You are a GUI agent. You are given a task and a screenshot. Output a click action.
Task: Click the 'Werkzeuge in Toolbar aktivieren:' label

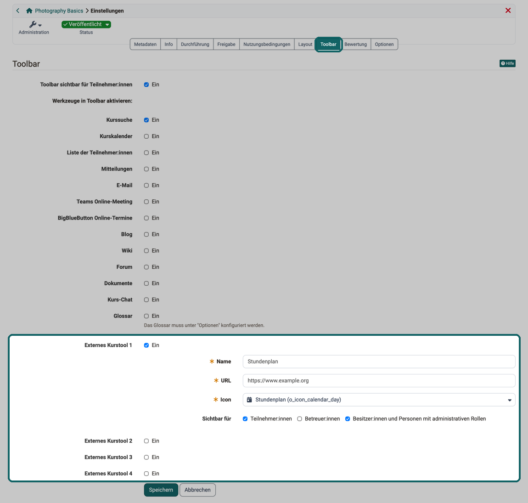pos(92,101)
